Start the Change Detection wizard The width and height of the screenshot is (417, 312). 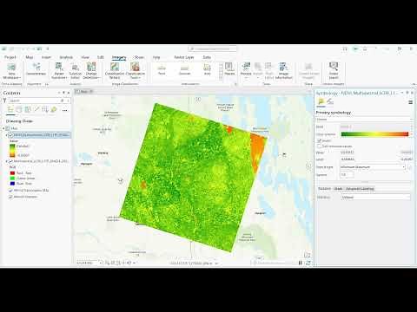(x=91, y=71)
